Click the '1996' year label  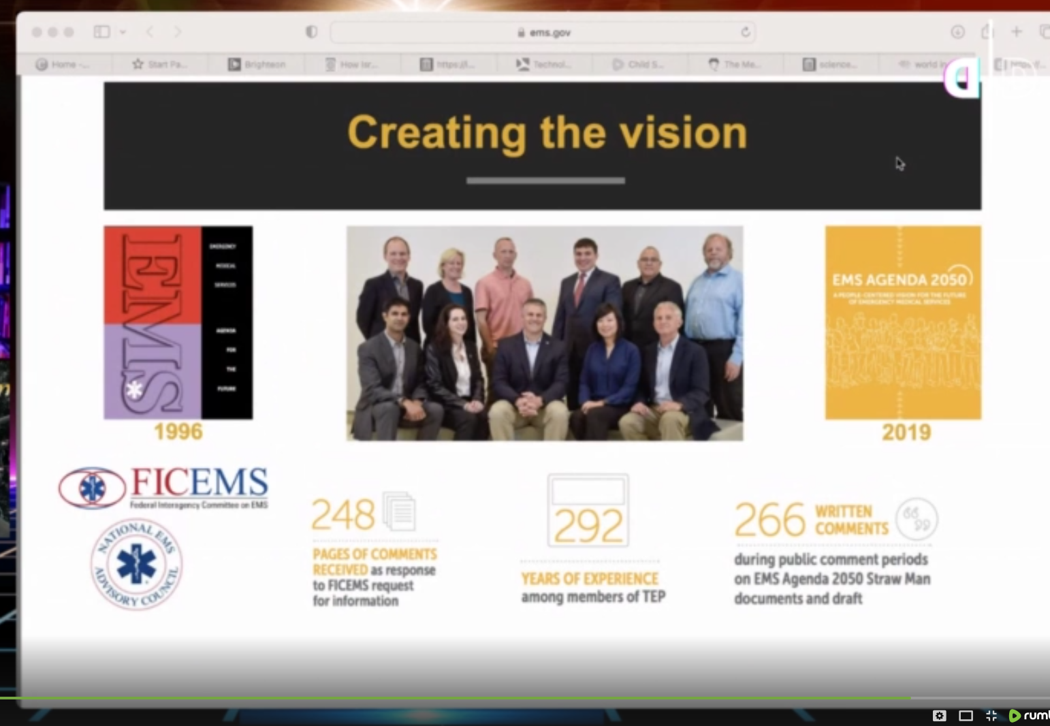(x=178, y=431)
